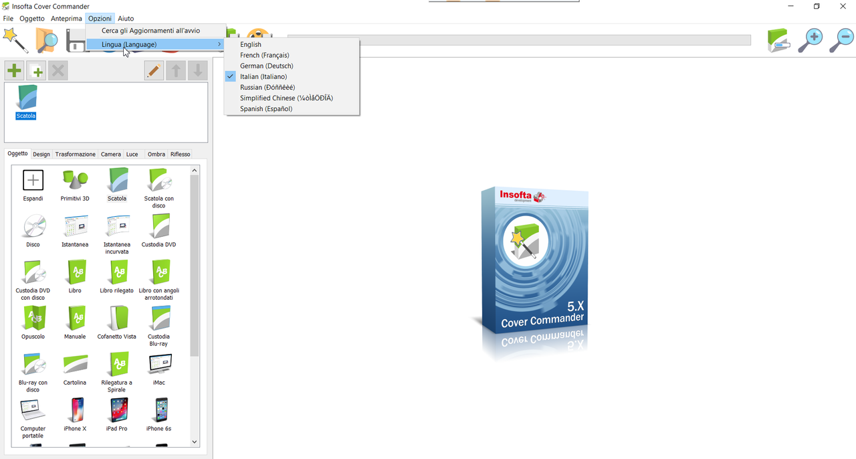Choose the Manuale object type
Image resolution: width=856 pixels, height=459 pixels.
pyautogui.click(x=75, y=323)
